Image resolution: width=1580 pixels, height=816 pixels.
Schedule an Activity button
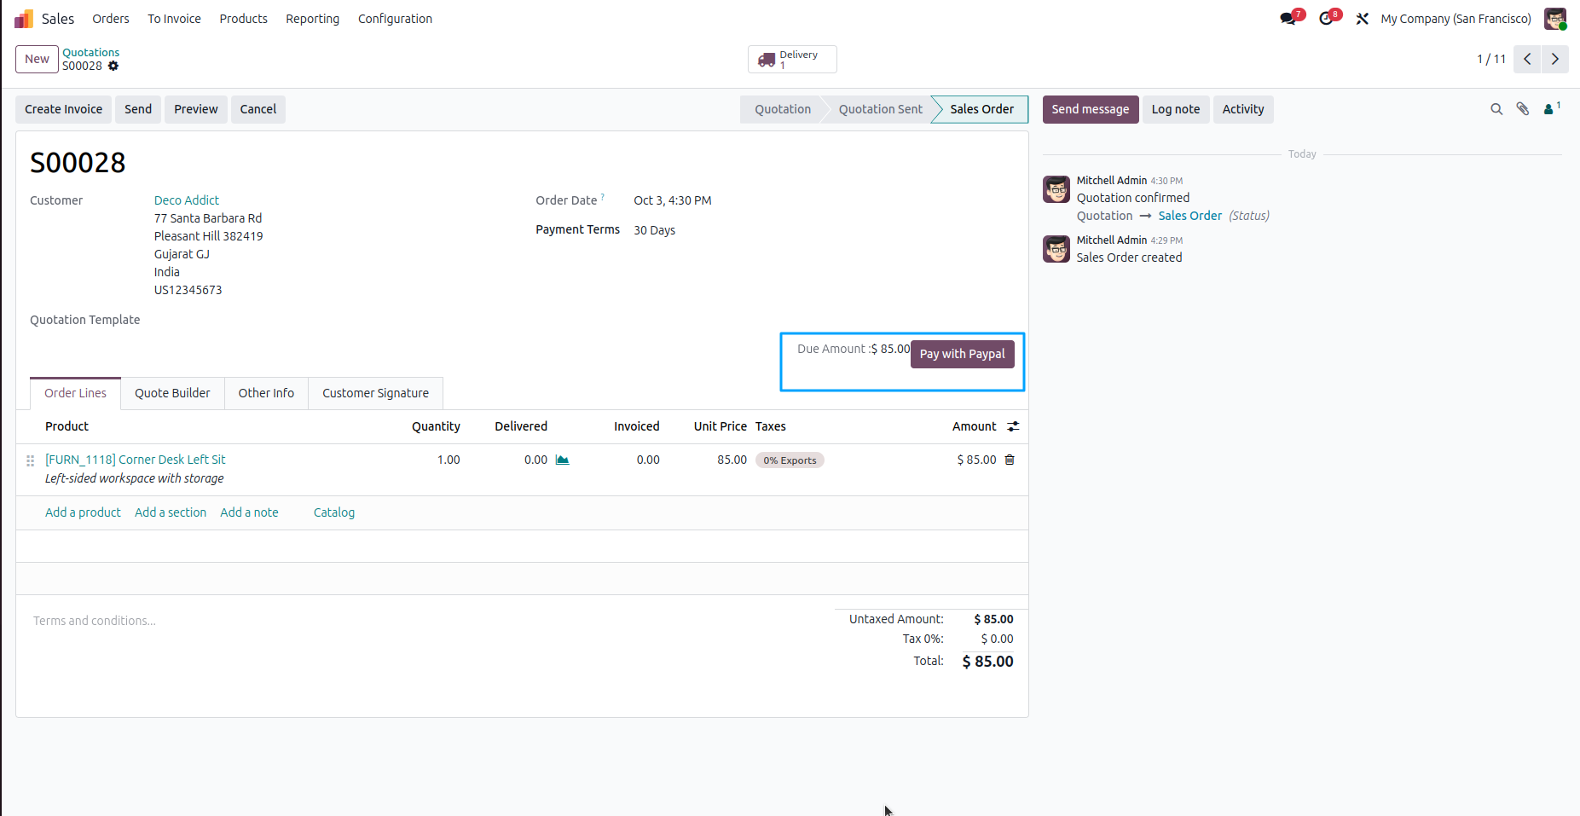coord(1243,109)
